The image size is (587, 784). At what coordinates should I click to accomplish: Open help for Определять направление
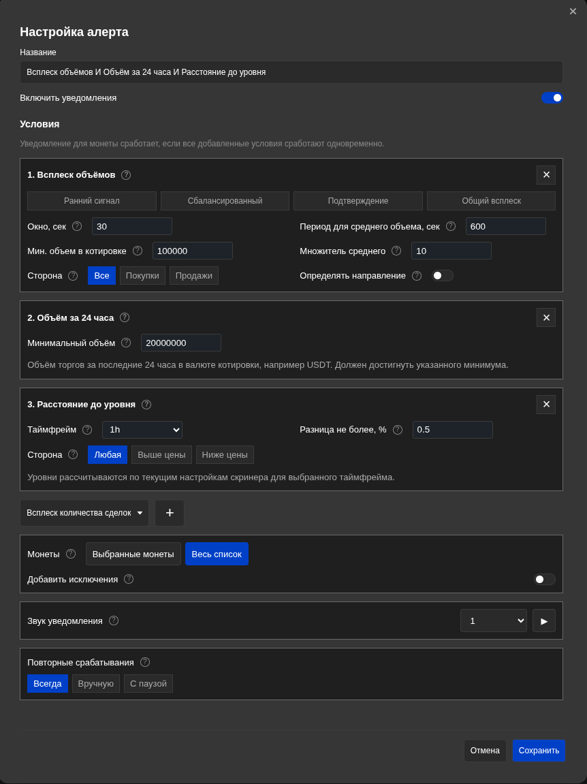click(417, 275)
